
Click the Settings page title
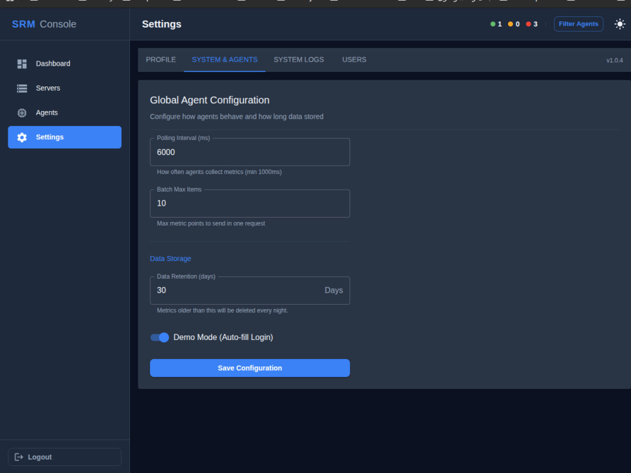point(162,24)
